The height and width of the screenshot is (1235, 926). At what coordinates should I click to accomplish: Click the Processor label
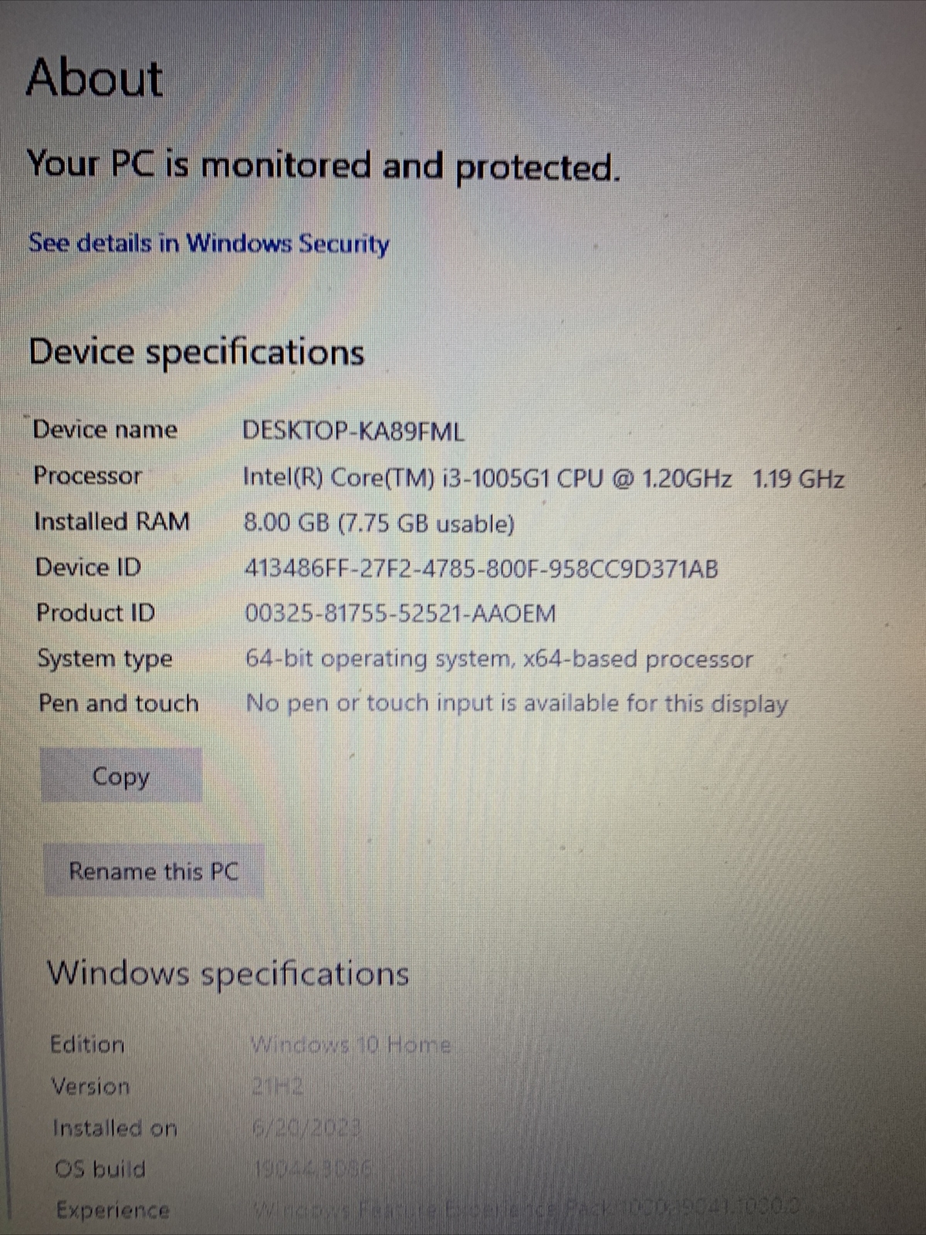[x=87, y=475]
